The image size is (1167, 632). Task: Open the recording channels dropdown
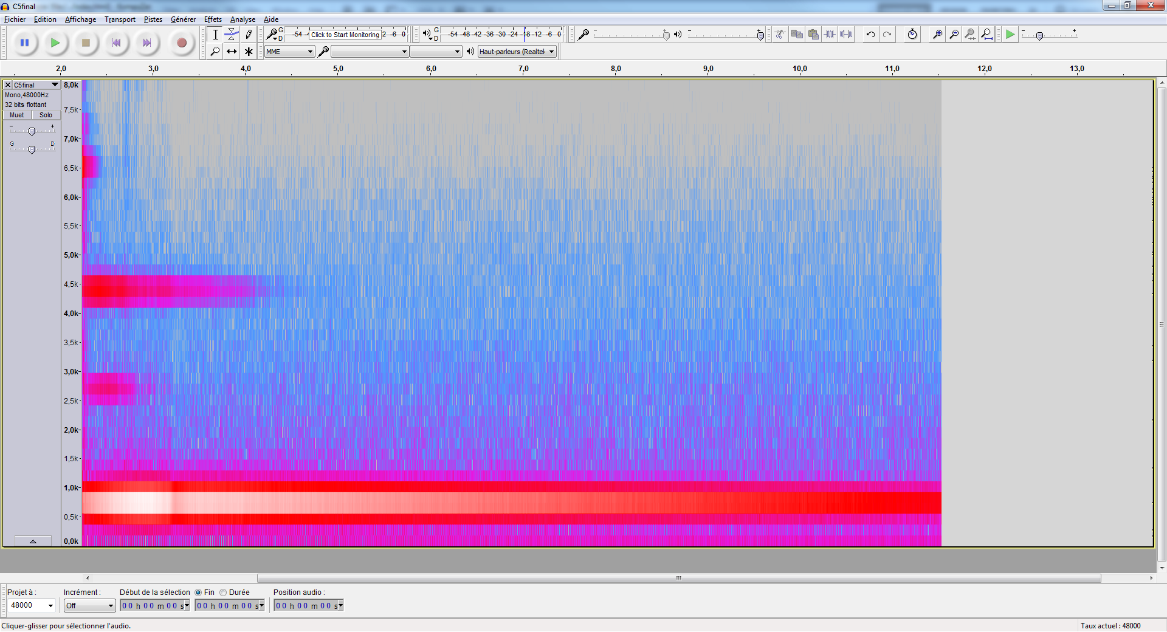[x=436, y=52]
